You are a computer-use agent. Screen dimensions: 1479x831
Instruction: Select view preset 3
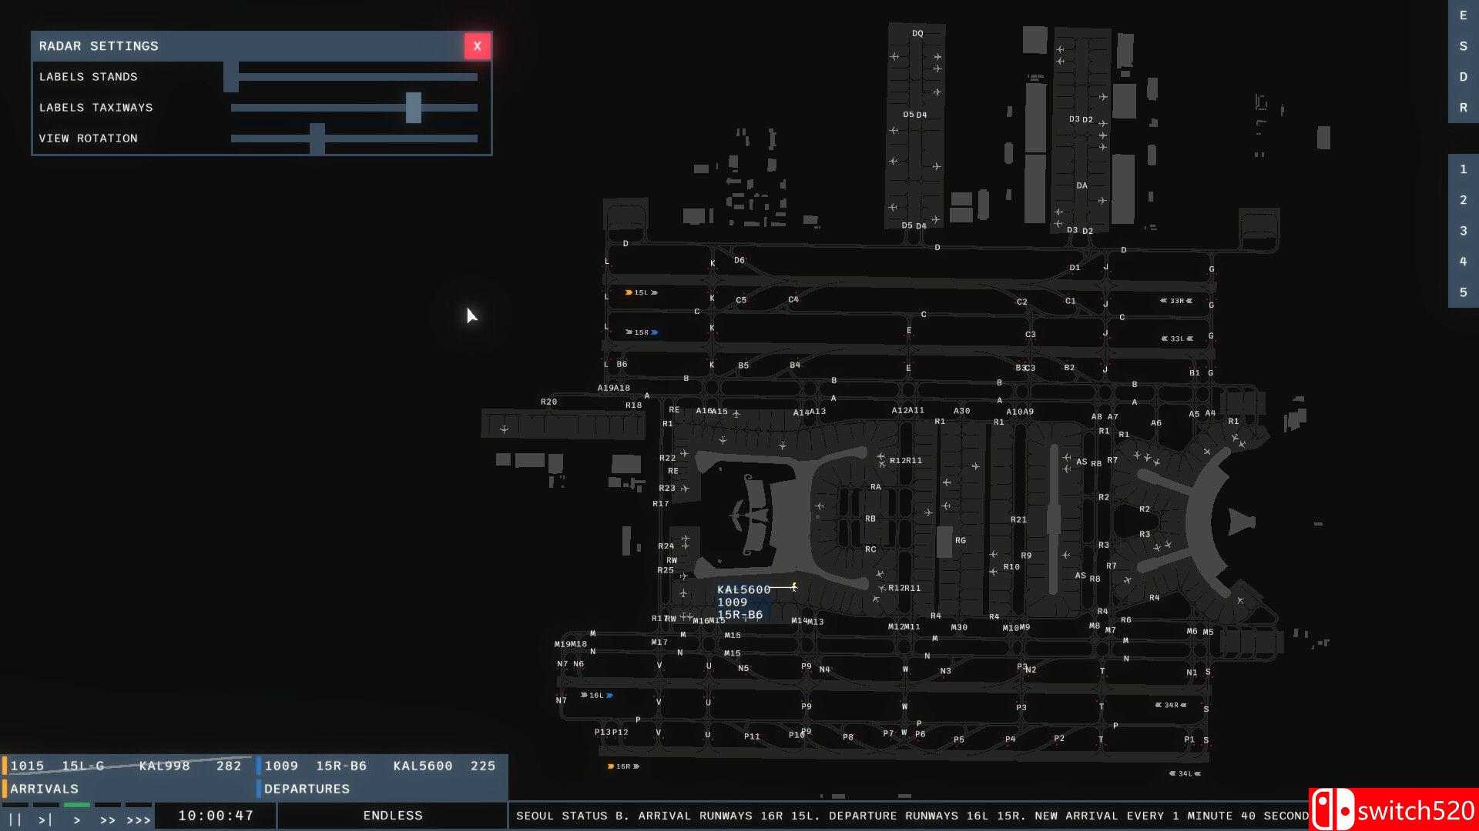click(x=1463, y=231)
